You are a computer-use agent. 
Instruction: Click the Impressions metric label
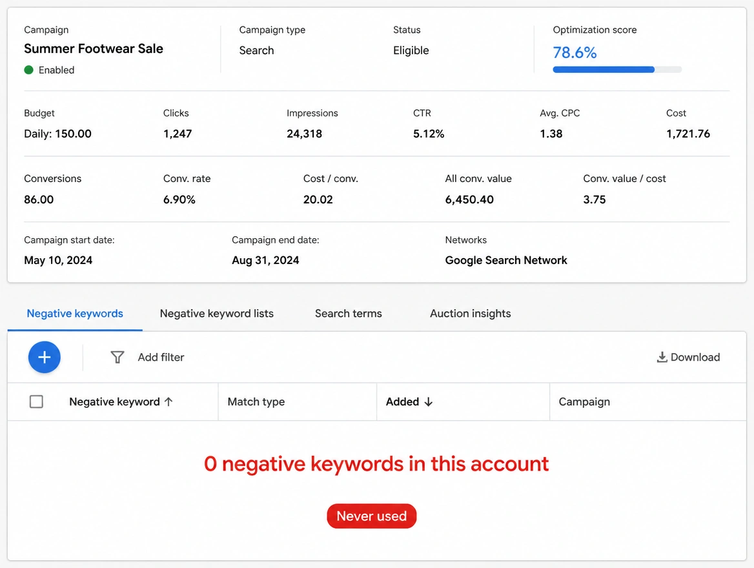(312, 113)
